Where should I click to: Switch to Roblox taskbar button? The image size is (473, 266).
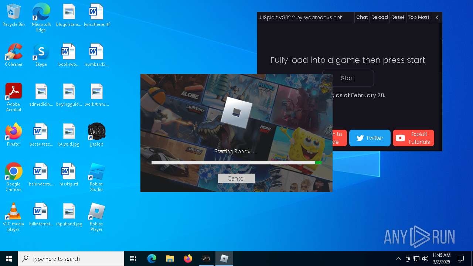tap(224, 259)
